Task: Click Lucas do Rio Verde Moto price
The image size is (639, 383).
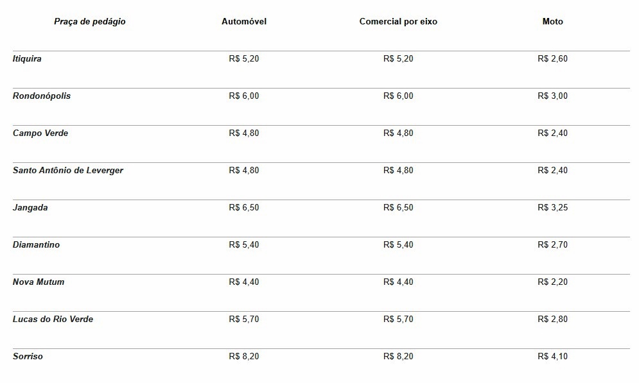Action: point(552,319)
